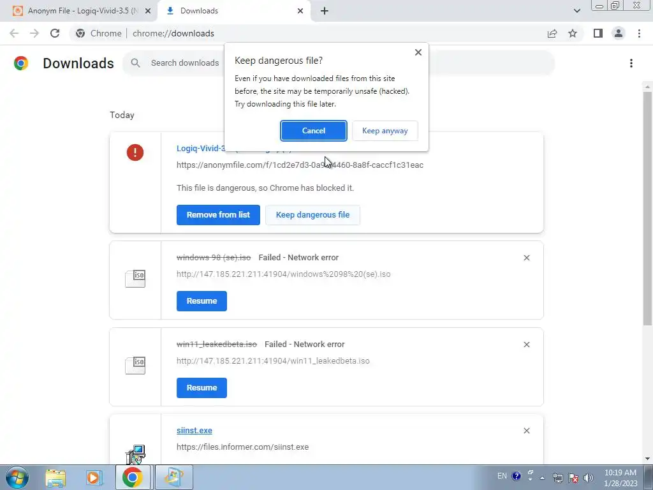The image size is (653, 490).
Task: Open a new tab with plus button
Action: (325, 11)
